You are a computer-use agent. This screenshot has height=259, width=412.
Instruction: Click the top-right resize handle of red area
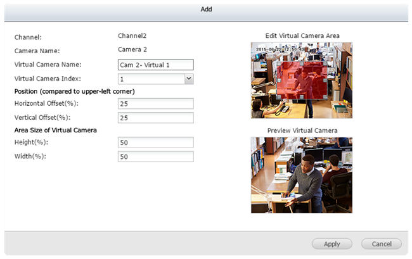pos(325,64)
